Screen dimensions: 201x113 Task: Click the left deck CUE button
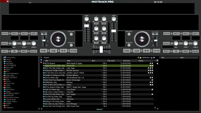tap(54, 51)
